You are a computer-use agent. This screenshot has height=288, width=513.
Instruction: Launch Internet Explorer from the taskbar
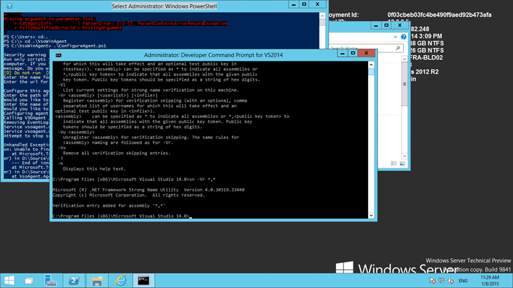click(x=121, y=280)
